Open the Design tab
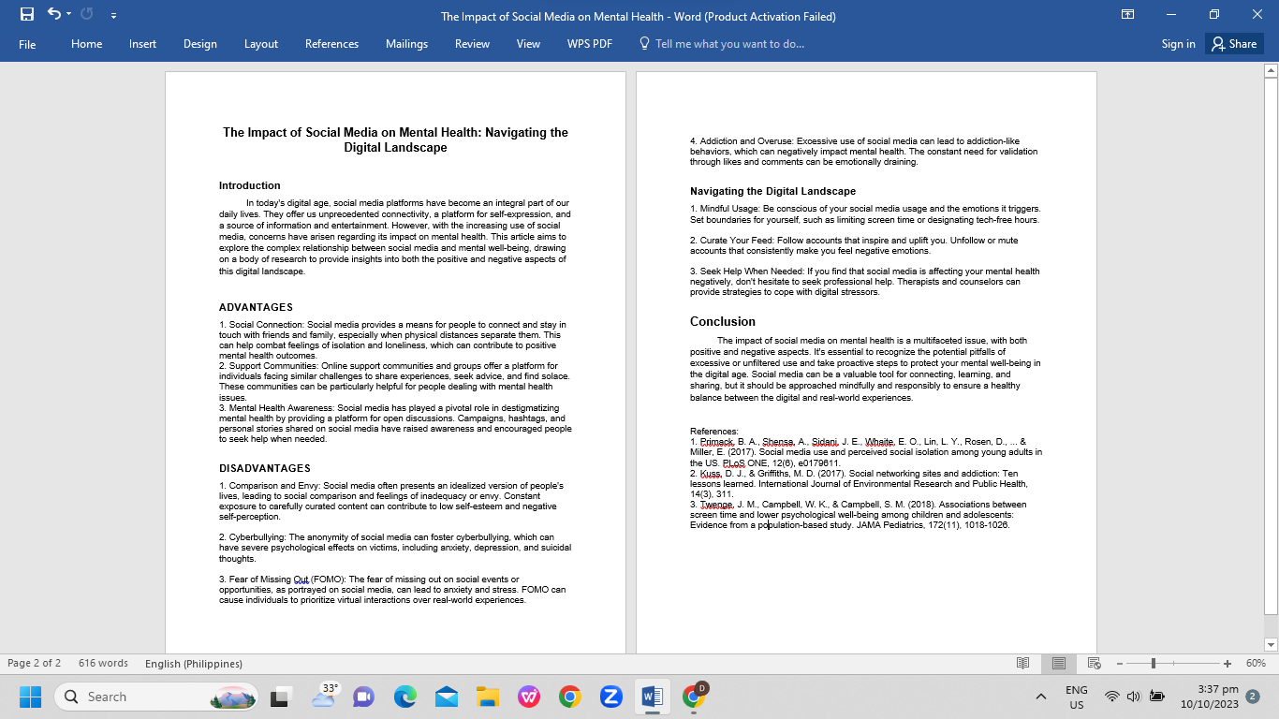The height and width of the screenshot is (719, 1279). pos(200,44)
